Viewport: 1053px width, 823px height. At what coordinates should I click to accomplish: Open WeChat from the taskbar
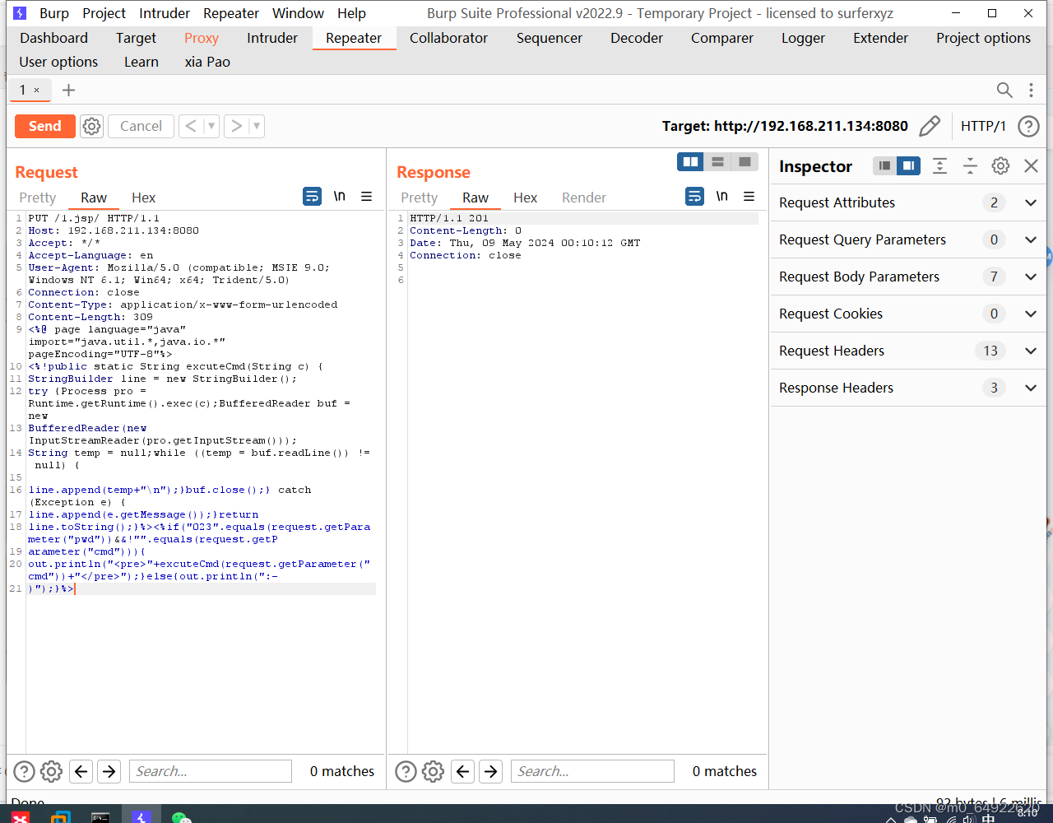(182, 817)
